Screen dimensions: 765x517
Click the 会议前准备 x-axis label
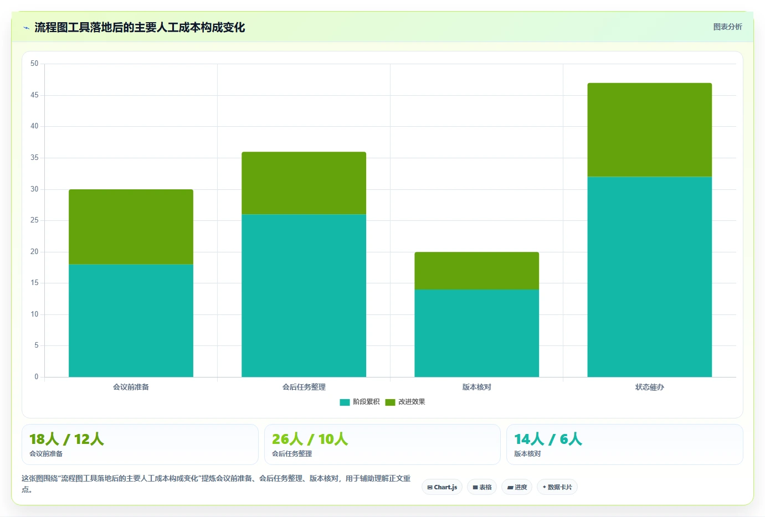(131, 387)
